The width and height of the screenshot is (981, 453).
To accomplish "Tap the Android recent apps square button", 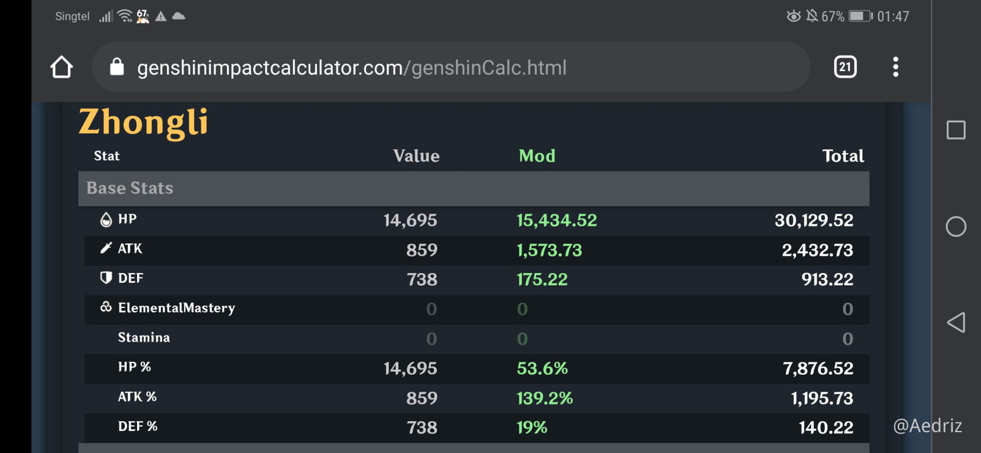I will point(956,130).
